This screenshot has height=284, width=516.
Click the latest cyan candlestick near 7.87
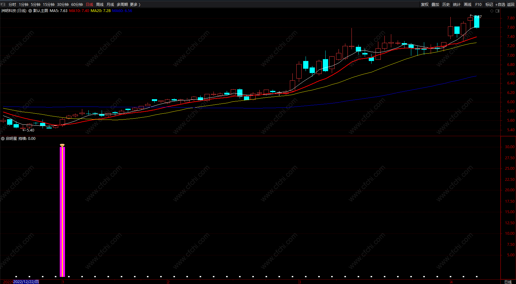(477, 22)
